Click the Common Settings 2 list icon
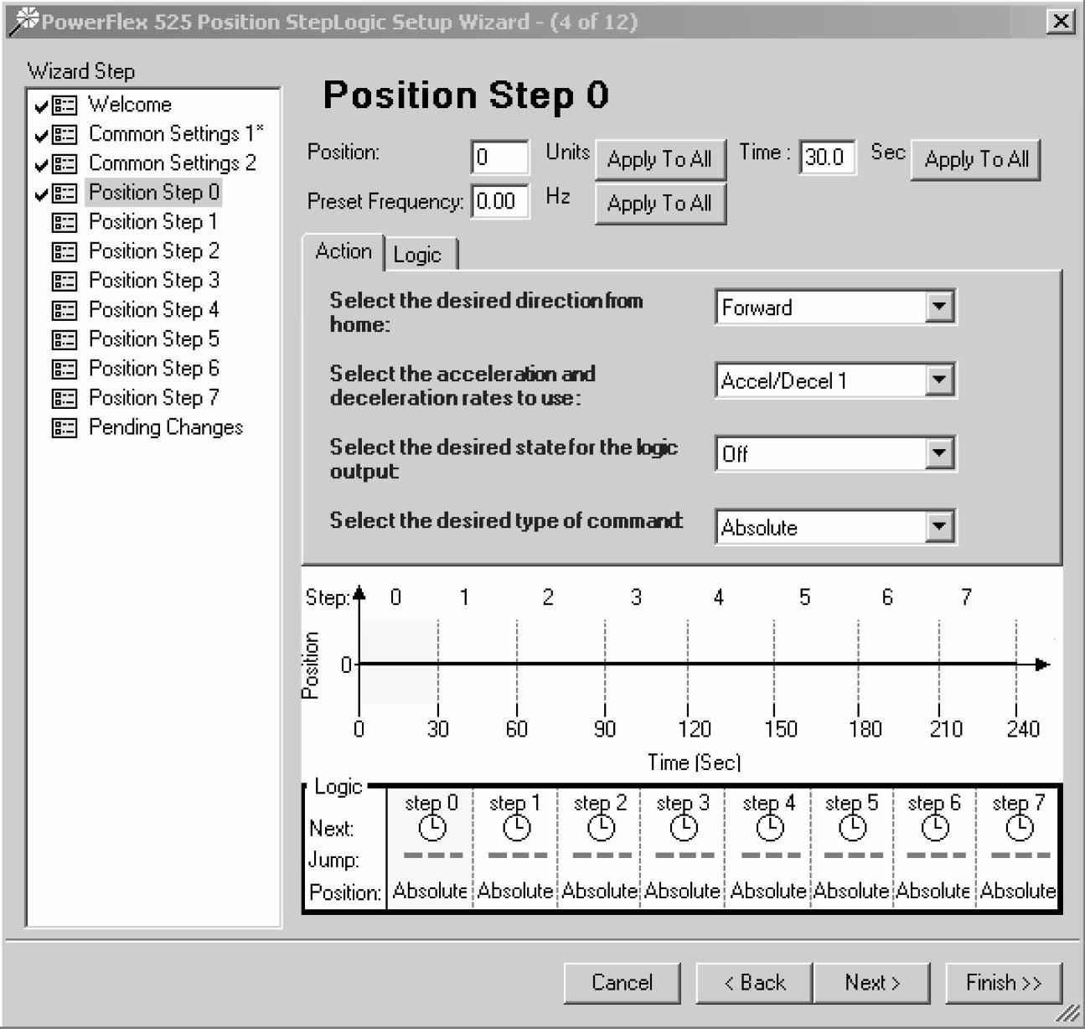Screen dimensions: 1085x1029 pos(65,163)
